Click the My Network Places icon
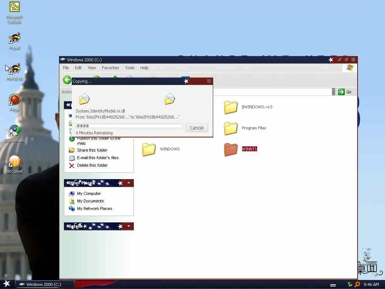This screenshot has height=289, width=385. point(72,208)
